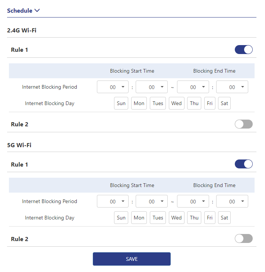The height and width of the screenshot is (272, 265).
Task: Select Fri for 5G blocking day
Action: (210, 218)
